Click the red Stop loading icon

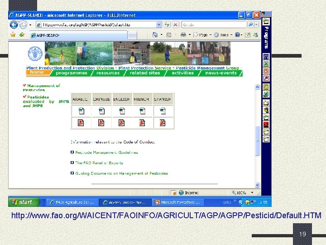[x=175, y=25]
